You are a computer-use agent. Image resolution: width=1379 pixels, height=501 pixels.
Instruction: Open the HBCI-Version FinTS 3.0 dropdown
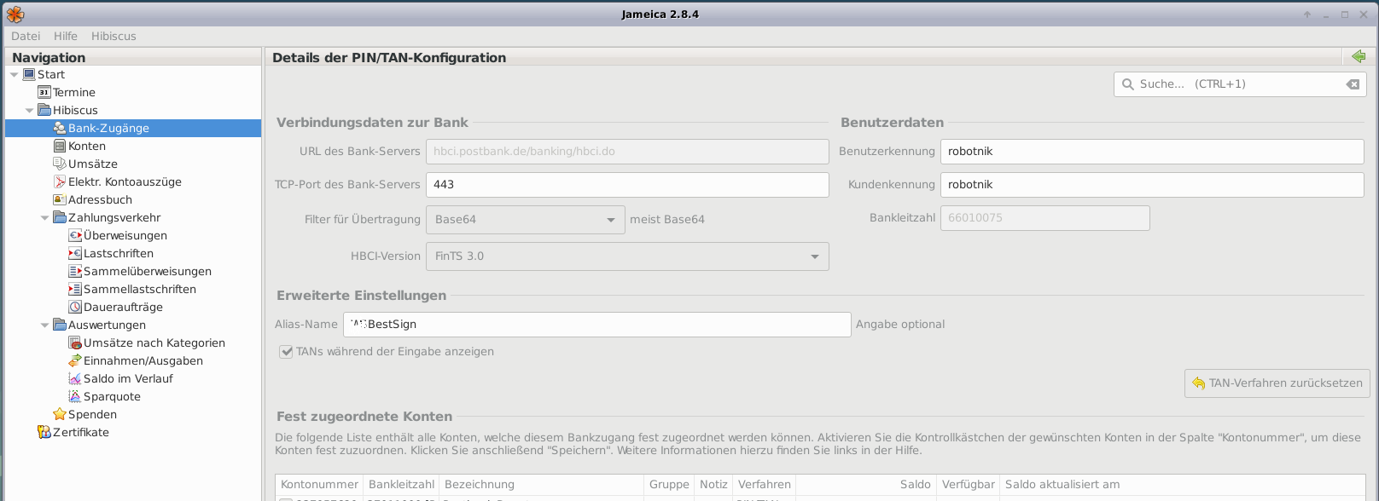[x=627, y=256]
